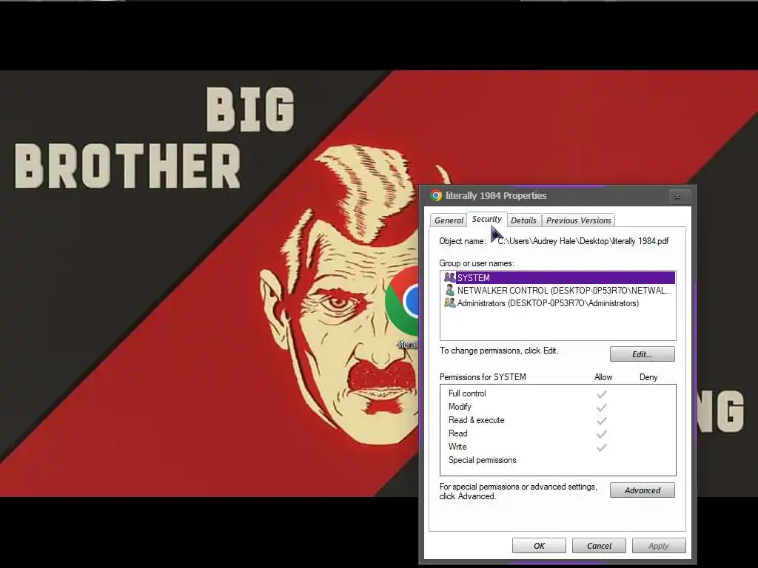Click the Modify permission label
Screen dimensions: 758x568
click(460, 407)
